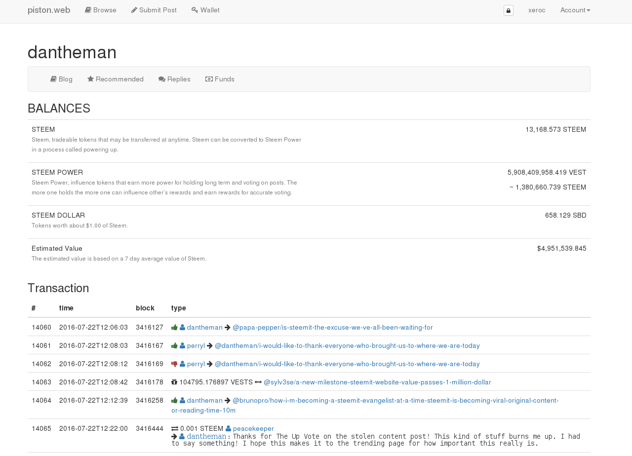632x456 pixels.
Task: Open the @papa-pepper post link
Action: coord(333,327)
